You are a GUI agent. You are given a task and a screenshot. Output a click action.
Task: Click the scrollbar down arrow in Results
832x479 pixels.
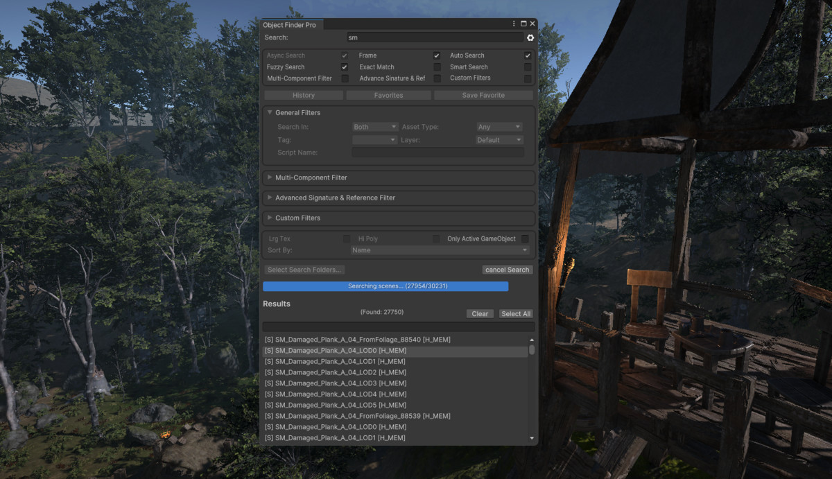(531, 437)
